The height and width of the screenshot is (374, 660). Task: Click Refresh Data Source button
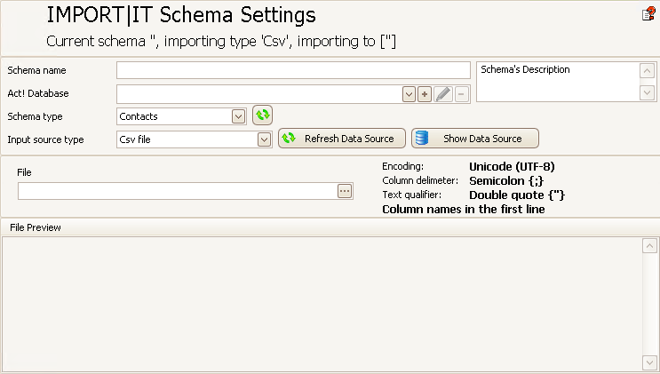[x=342, y=139]
